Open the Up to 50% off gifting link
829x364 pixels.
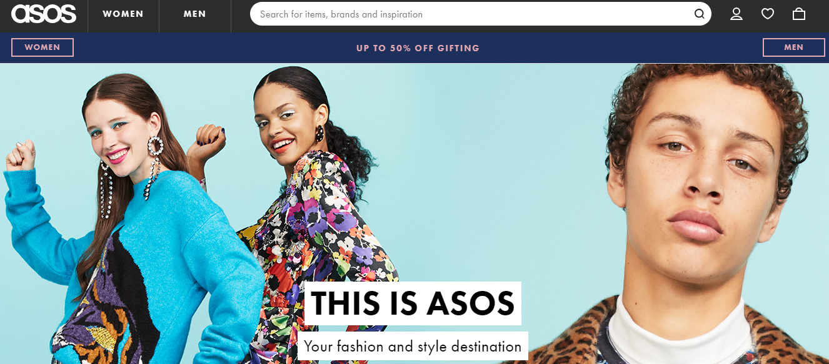pyautogui.click(x=418, y=48)
